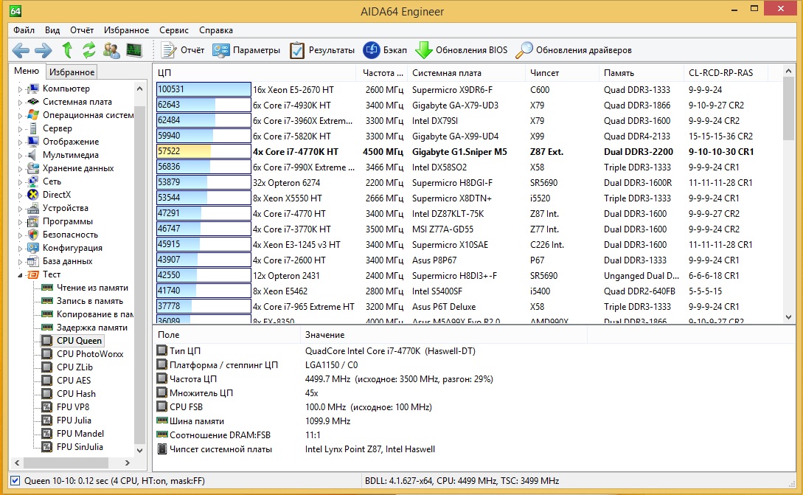
Task: Open the Сервис menu
Action: pos(173,30)
